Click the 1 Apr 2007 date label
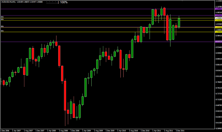This screenshot has height=132, width=222. [x=17, y=131]
